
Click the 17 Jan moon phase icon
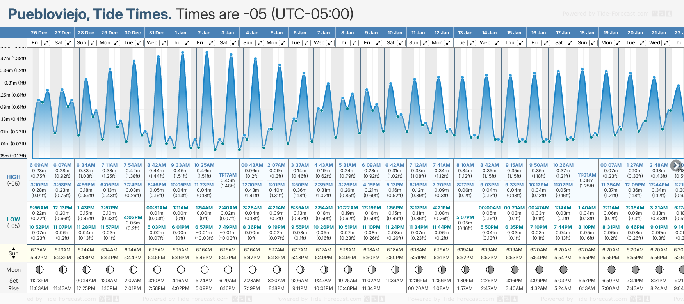563,269
